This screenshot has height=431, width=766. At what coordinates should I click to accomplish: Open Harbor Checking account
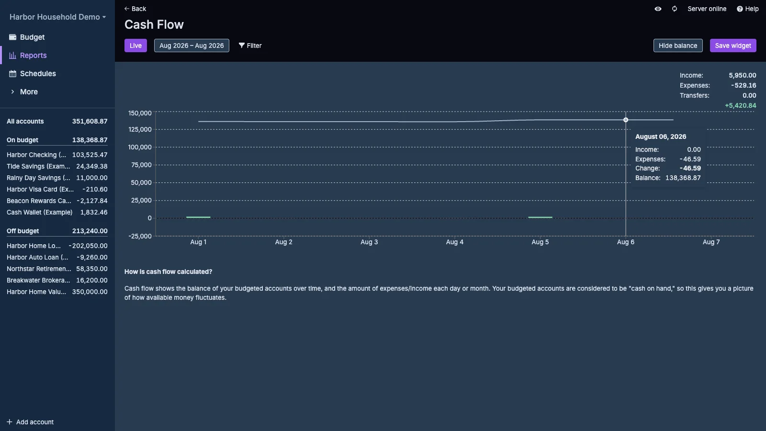[57, 155]
